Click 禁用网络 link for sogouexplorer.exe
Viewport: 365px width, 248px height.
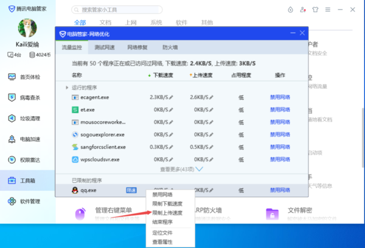[280, 134]
